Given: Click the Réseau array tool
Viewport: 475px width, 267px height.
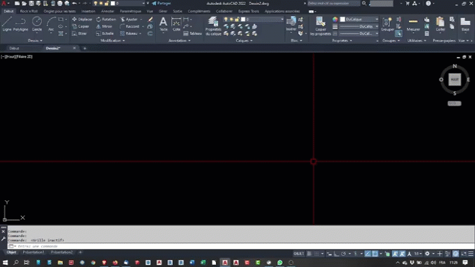Looking at the screenshot, I should (129, 33).
